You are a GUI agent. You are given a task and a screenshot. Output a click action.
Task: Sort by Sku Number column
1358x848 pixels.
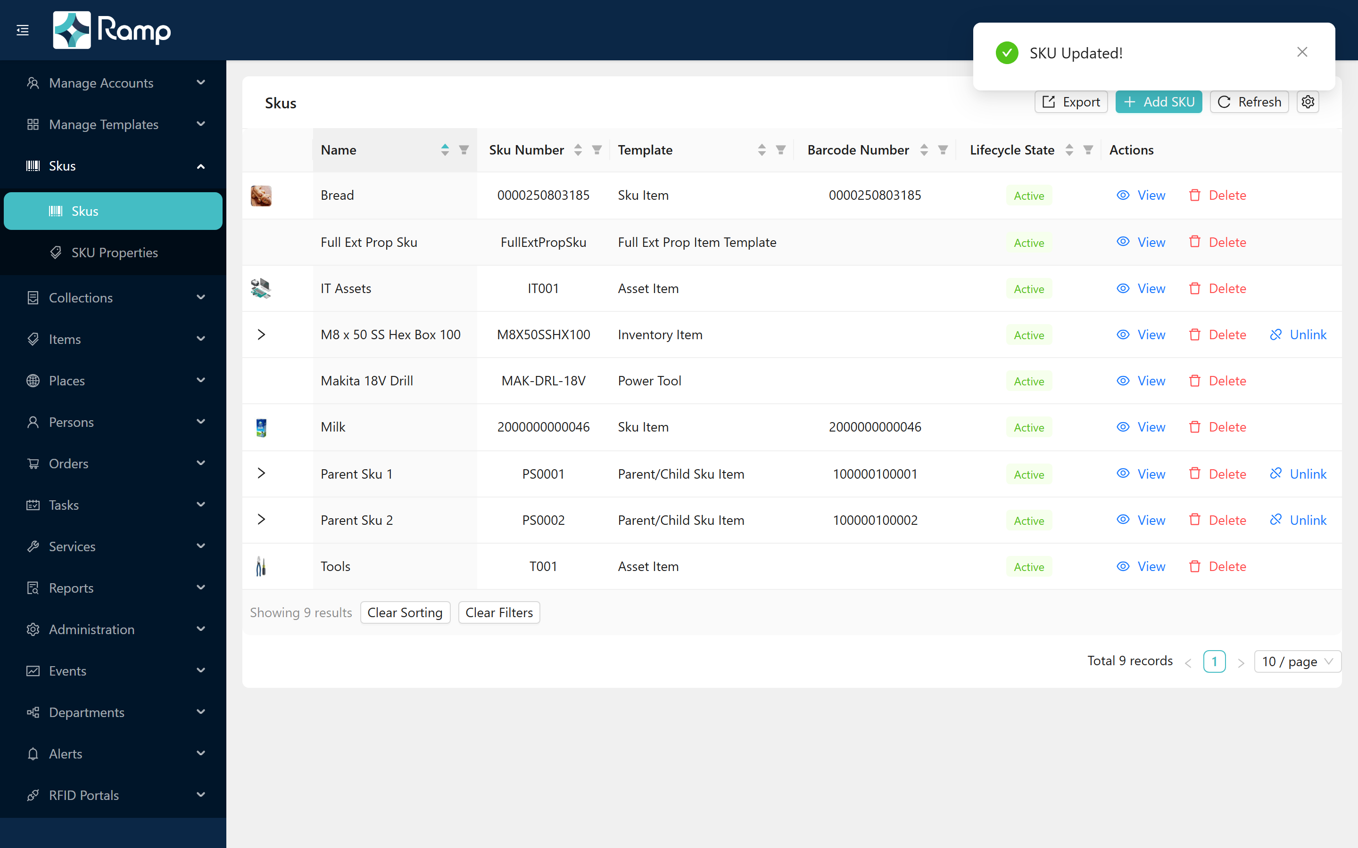click(x=578, y=150)
